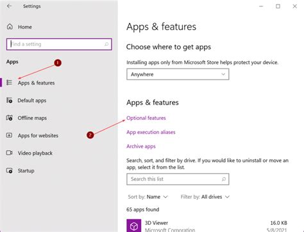This screenshot has height=232, width=304.
Task: Click the Apps for websites icon
Action: tap(9, 135)
